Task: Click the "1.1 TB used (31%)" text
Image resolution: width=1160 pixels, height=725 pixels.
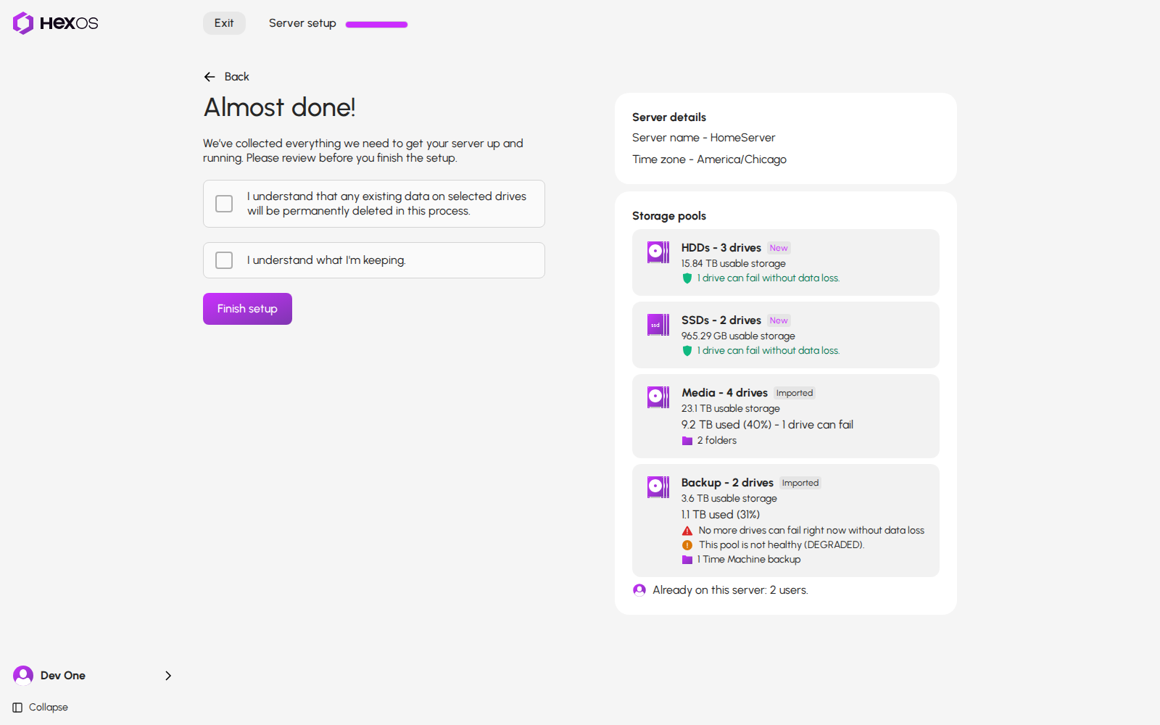Action: pyautogui.click(x=721, y=515)
